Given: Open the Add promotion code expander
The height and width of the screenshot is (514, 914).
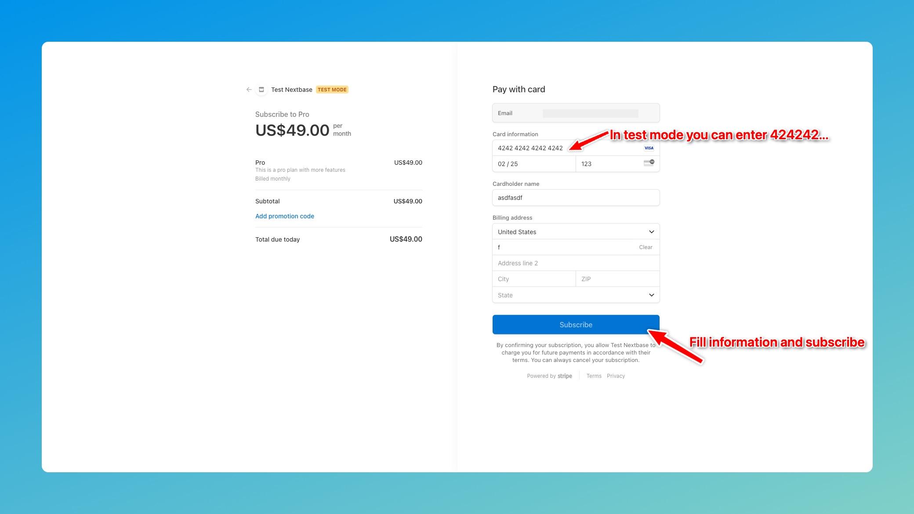Looking at the screenshot, I should click(284, 216).
